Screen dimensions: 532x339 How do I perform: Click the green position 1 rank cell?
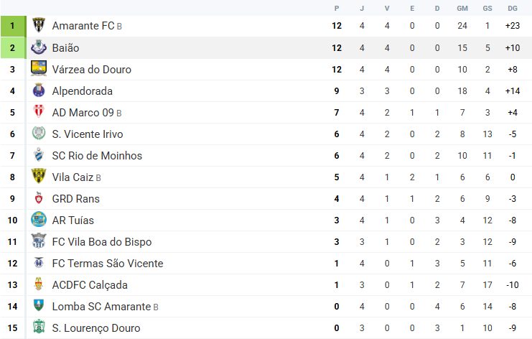[x=12, y=26]
